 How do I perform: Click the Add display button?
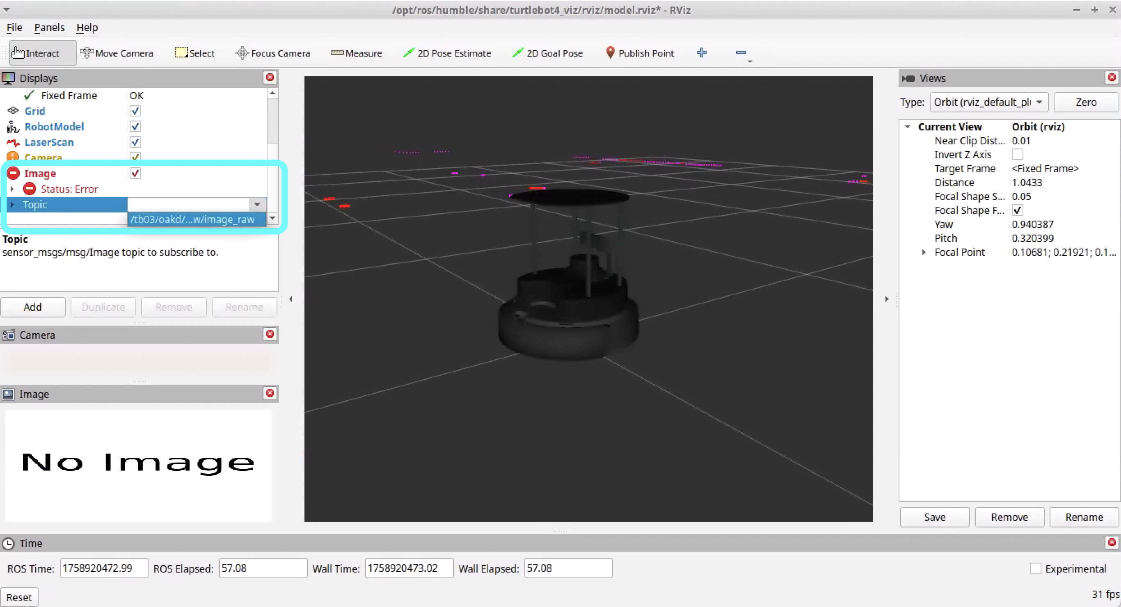pos(33,307)
